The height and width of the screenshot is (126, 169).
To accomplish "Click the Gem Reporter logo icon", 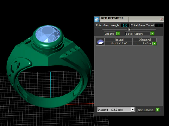I will (97, 19).
